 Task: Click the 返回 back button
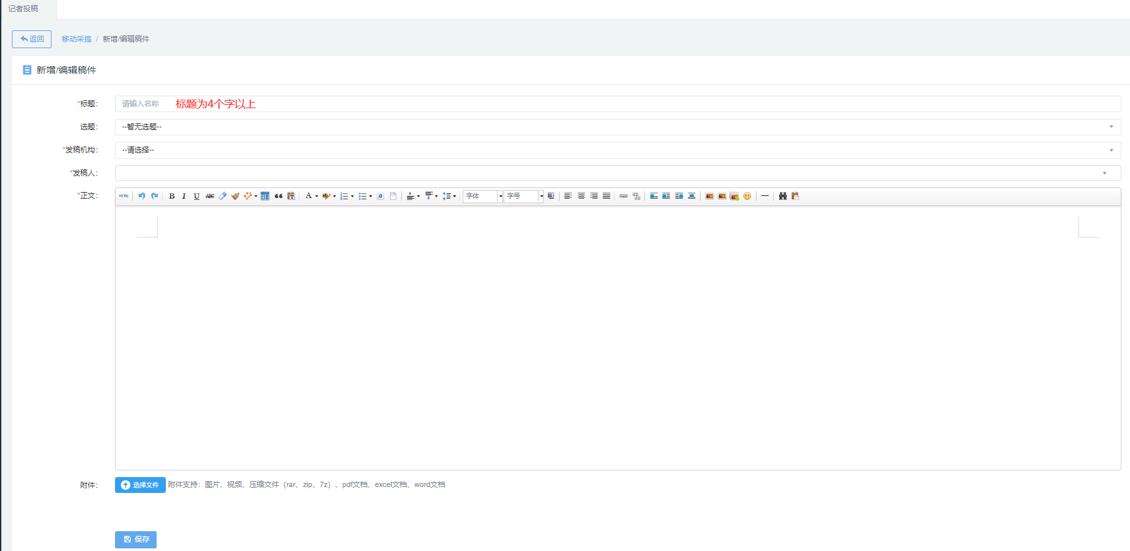[32, 39]
